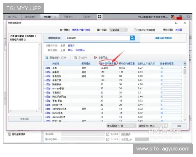This screenshot has height=157, width=196.
Task: Add the 手表 keyword via its 添加 link
Action: (x=47, y=68)
